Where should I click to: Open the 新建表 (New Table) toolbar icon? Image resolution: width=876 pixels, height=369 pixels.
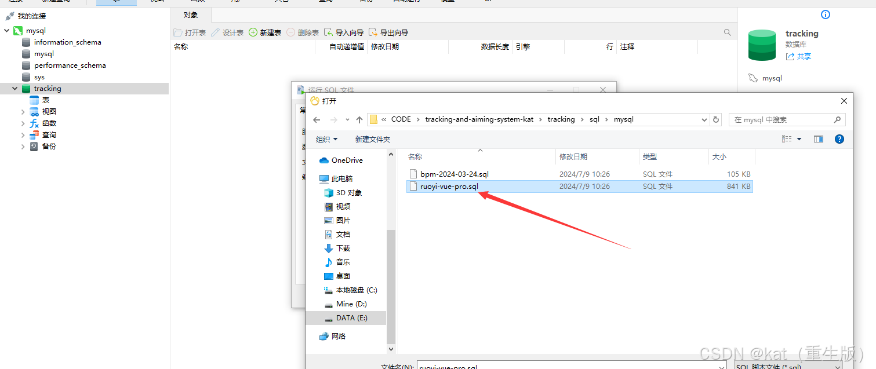tap(265, 32)
